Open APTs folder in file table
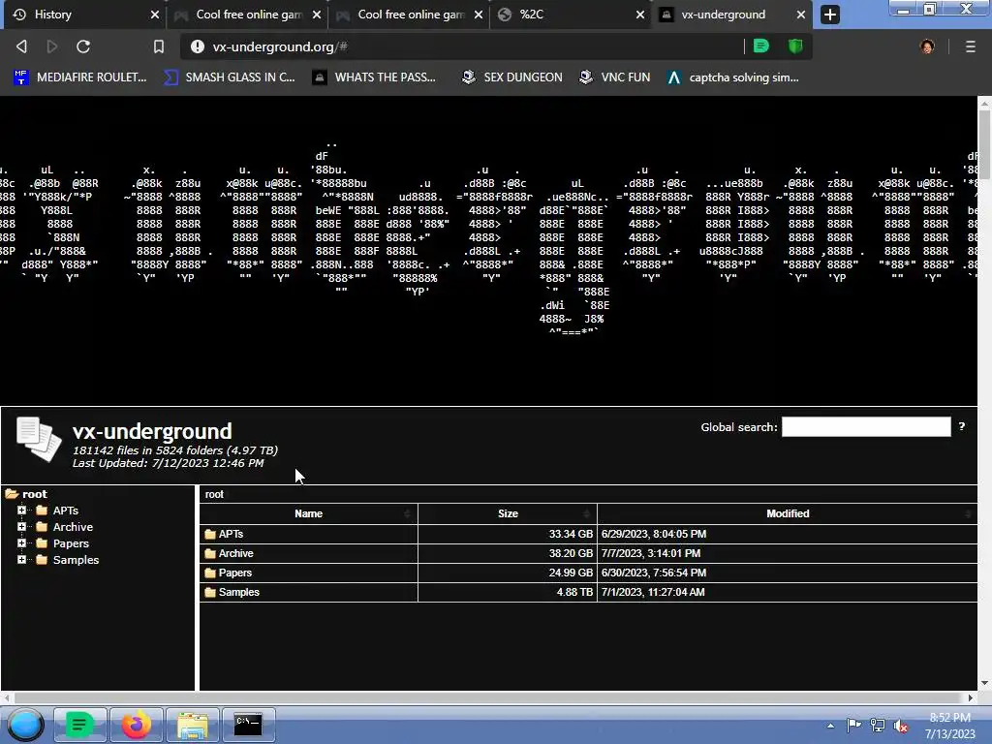The height and width of the screenshot is (744, 992). (231, 534)
